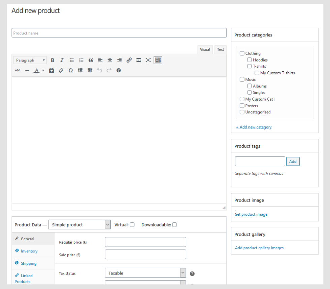Insert a bulleted list
The width and height of the screenshot is (330, 289).
click(71, 60)
